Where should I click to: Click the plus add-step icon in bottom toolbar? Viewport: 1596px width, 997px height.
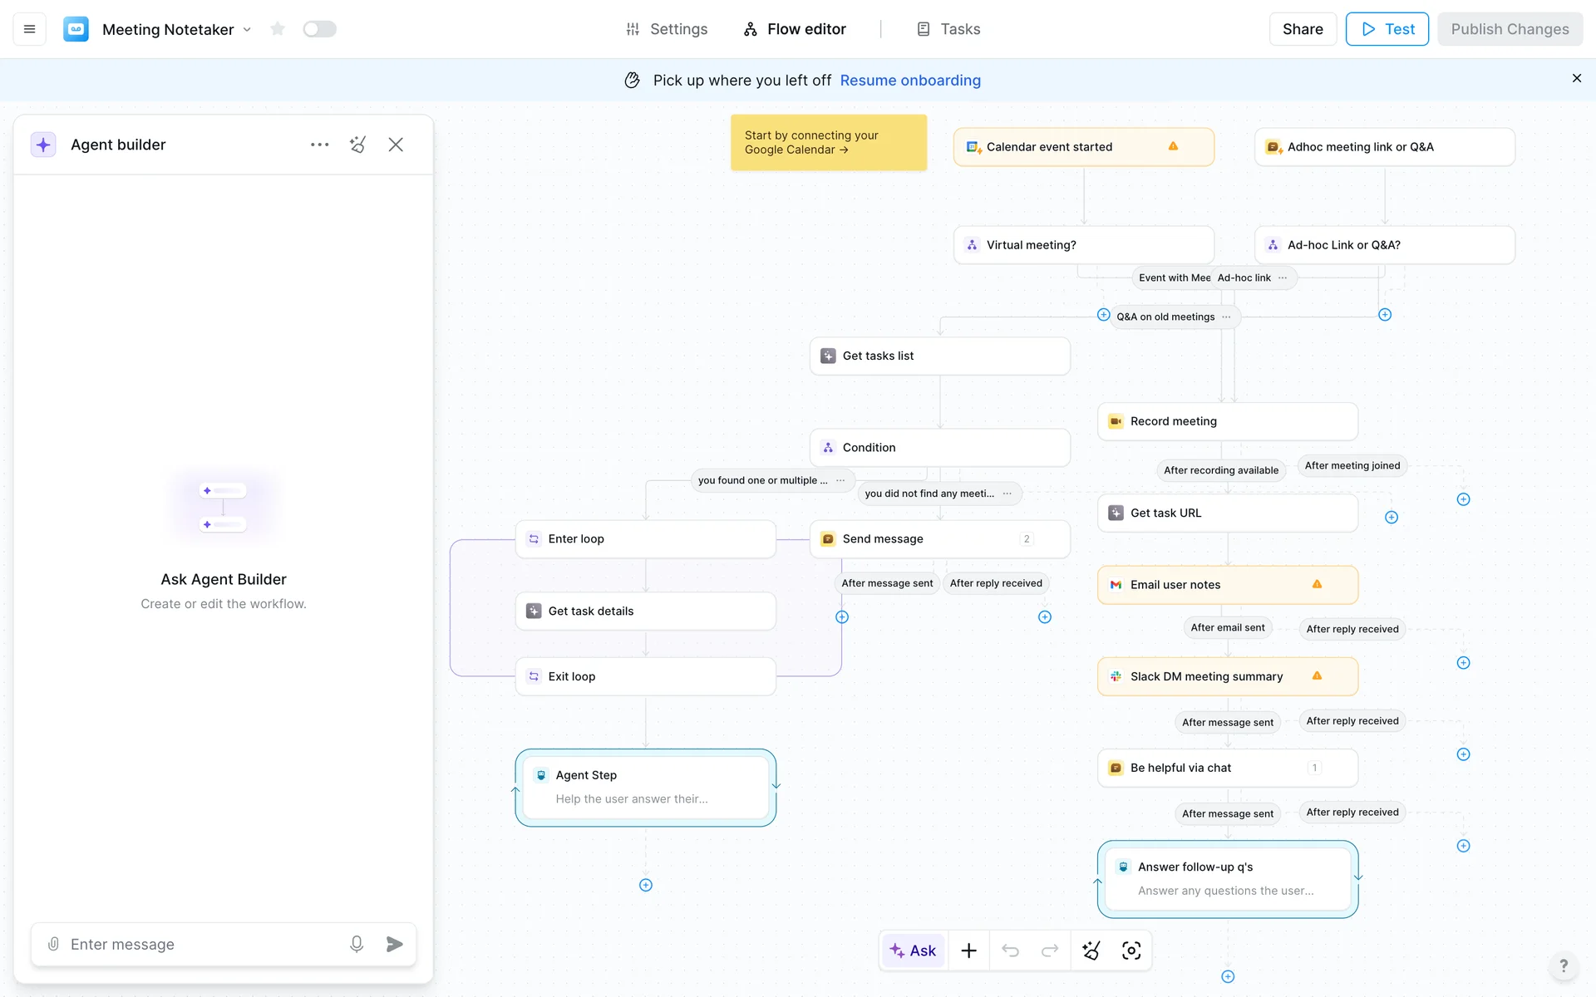coord(968,950)
